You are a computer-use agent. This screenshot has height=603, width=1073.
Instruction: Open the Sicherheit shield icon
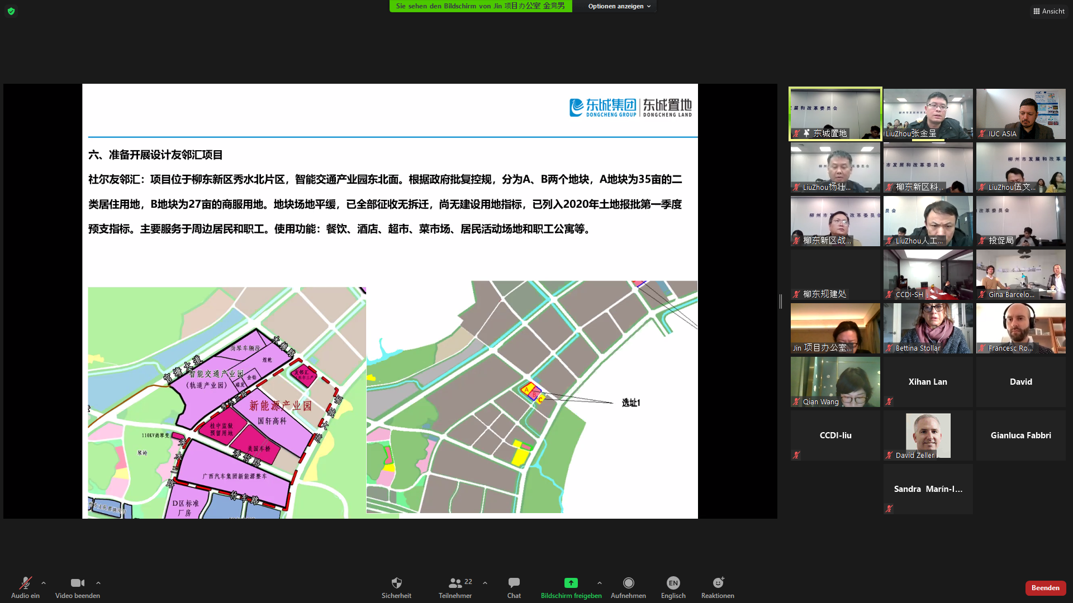(396, 583)
